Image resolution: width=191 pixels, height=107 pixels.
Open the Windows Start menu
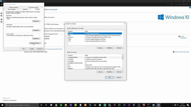(x=2, y=105)
